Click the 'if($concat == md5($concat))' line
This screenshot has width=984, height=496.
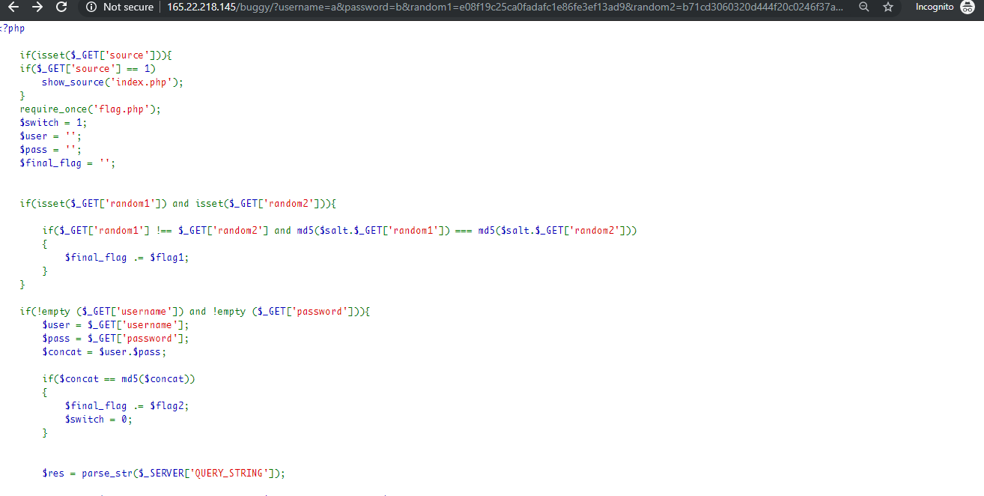[118, 379]
